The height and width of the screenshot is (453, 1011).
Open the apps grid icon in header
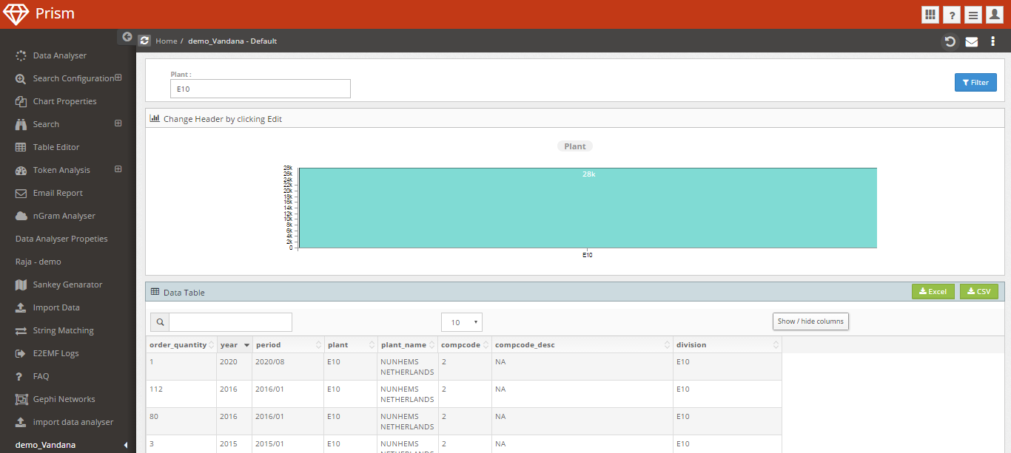tap(930, 15)
